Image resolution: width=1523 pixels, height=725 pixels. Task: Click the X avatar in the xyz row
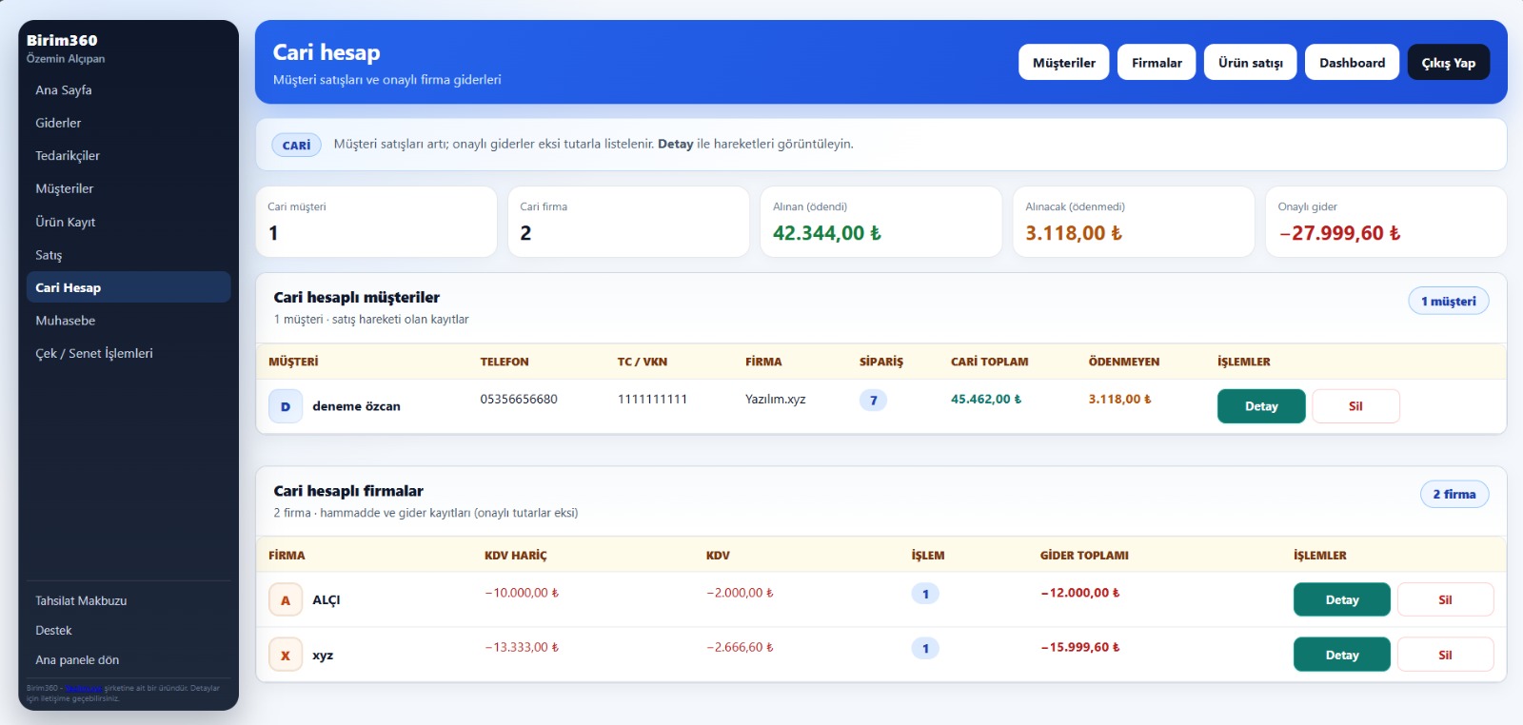[286, 655]
